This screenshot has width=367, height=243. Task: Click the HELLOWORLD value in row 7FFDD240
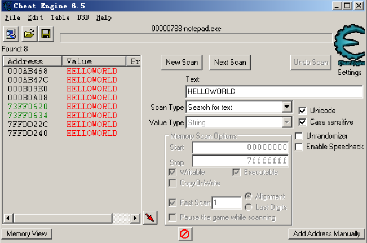point(92,133)
